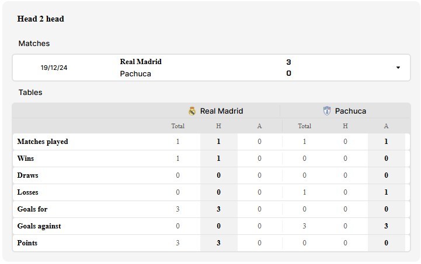Open the Pachuca team name in match row
Image resolution: width=421 pixels, height=264 pixels.
coord(135,73)
